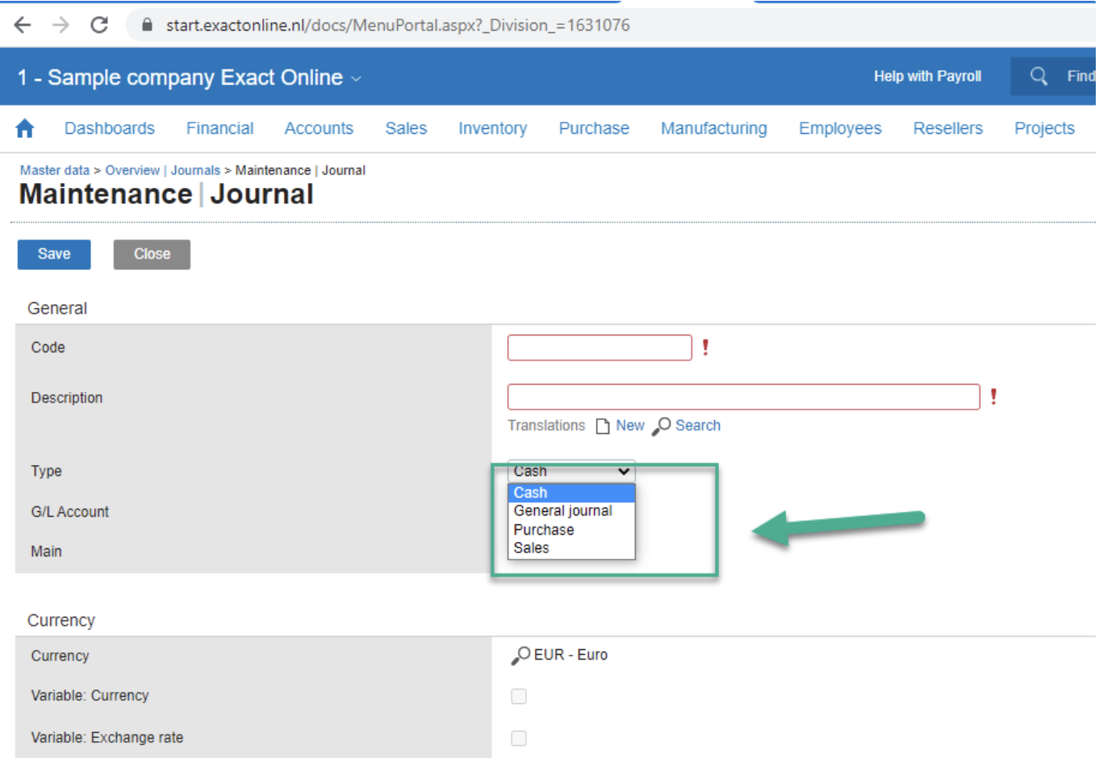Image resolution: width=1099 pixels, height=758 pixels.
Task: Click the new translation document icon
Action: 603,426
